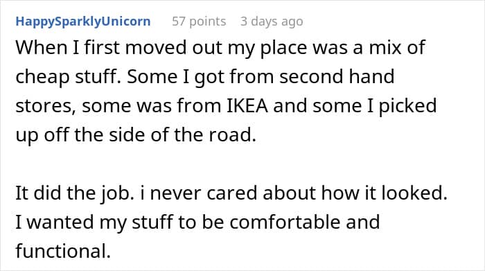Click the sentence 'It did the job.'
This screenshot has width=485, height=271.
(75, 193)
